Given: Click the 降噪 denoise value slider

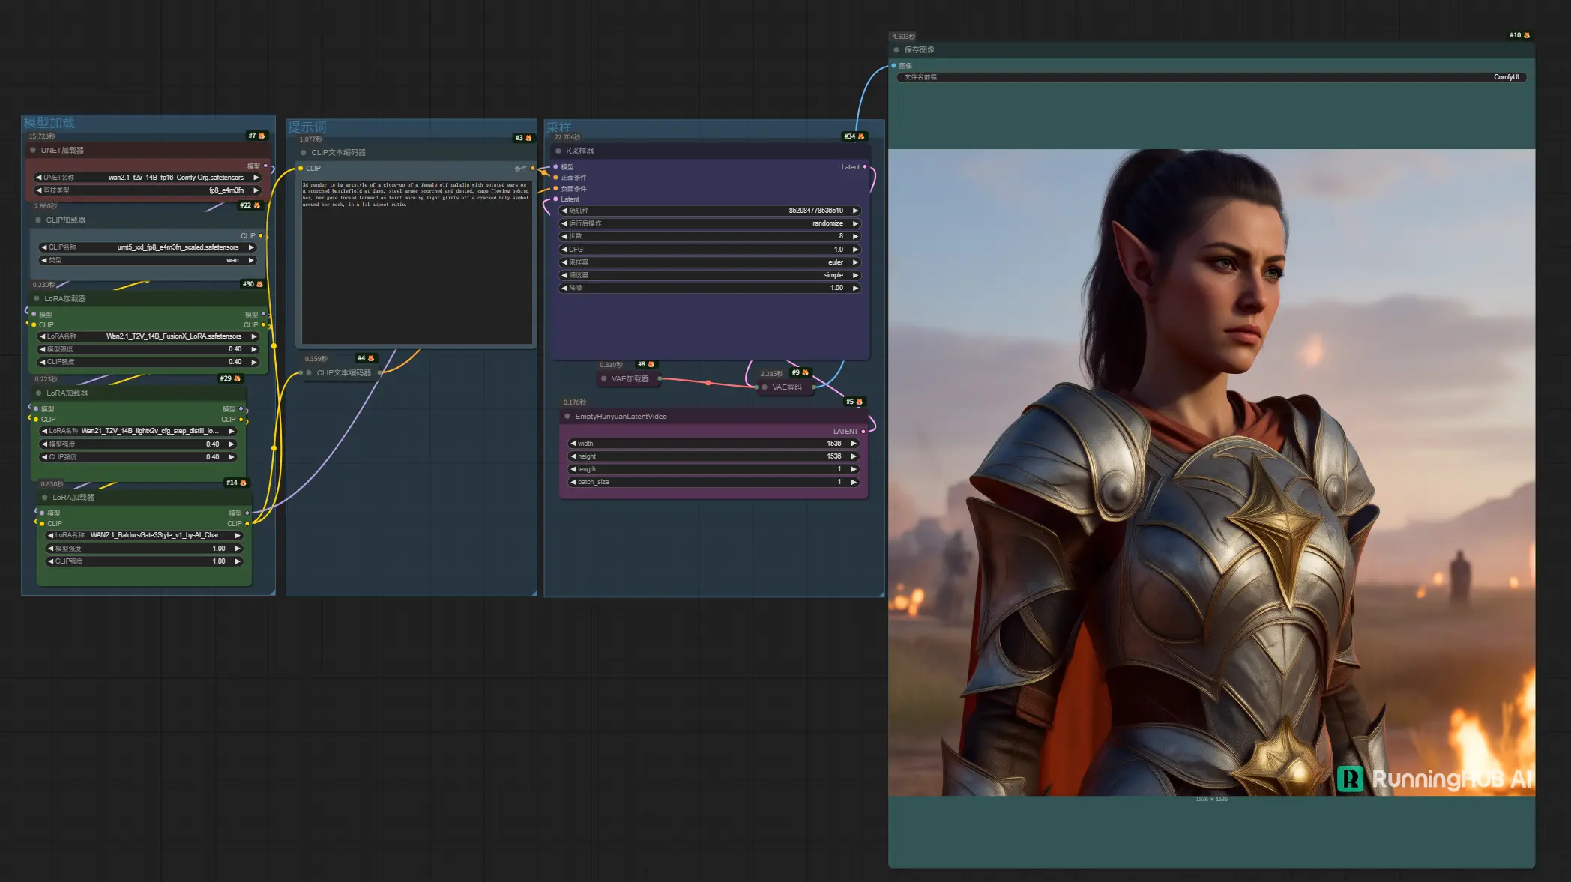Looking at the screenshot, I should pyautogui.click(x=710, y=288).
